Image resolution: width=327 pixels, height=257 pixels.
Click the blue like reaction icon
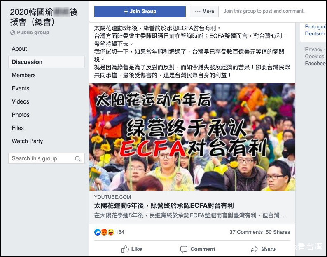[x=97, y=232]
